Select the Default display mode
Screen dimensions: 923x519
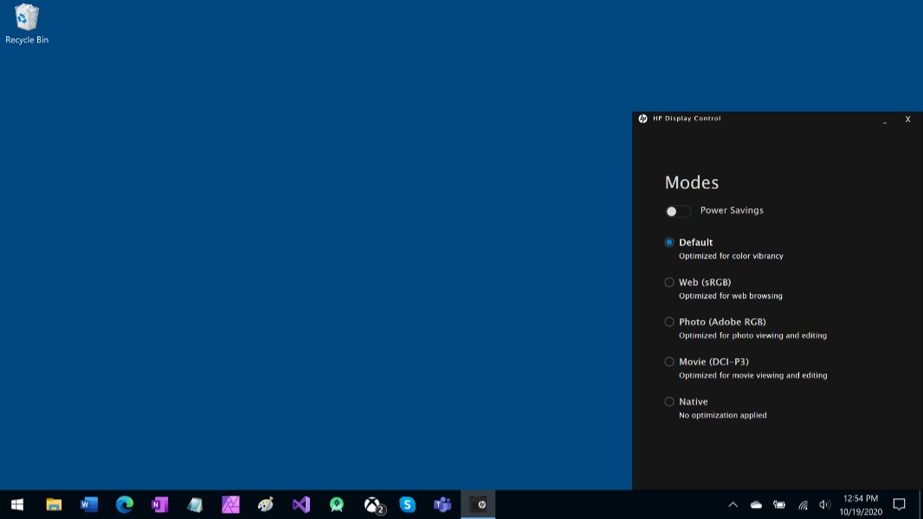[669, 242]
